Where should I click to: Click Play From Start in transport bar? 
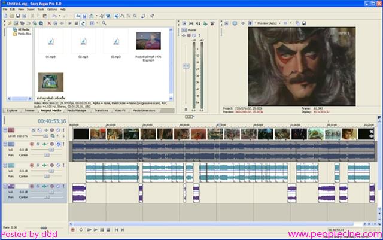pos(89,230)
